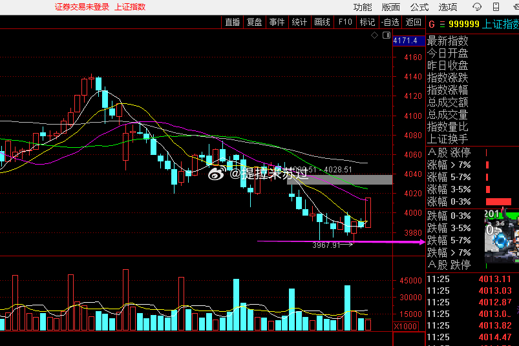Viewport: 519px width, 346px height.
Task: Open the F10 info button
Action: [x=345, y=22]
